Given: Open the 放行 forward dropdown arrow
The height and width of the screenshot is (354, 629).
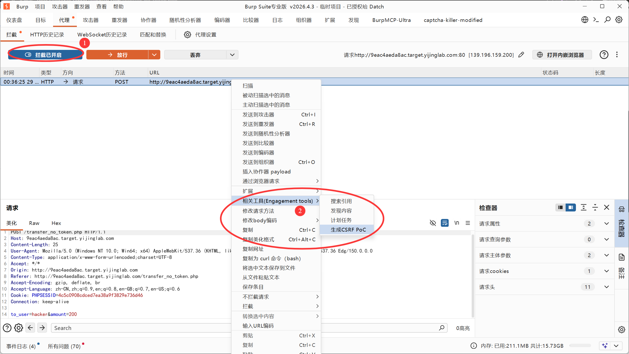Looking at the screenshot, I should (154, 55).
